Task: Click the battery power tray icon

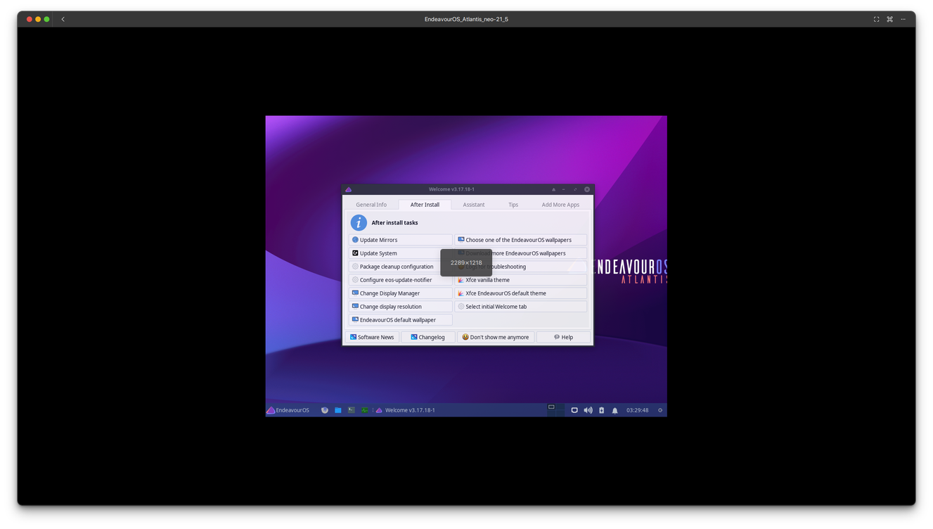Action: pos(601,410)
